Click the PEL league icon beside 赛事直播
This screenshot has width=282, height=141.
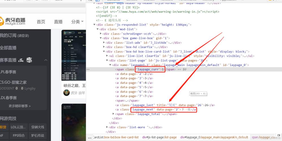coord(29,60)
